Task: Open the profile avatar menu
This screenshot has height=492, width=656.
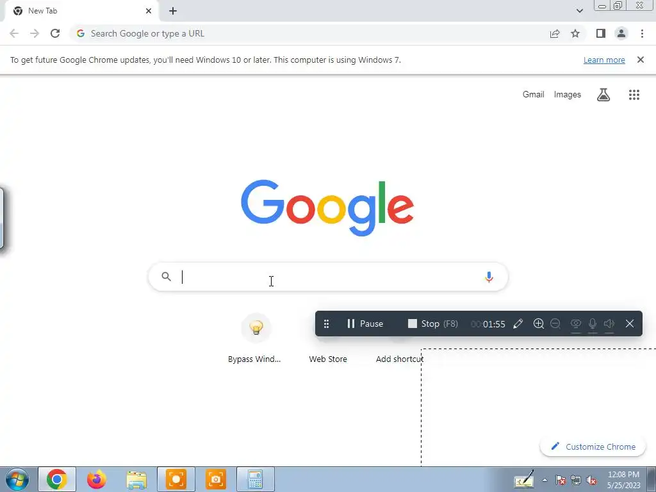Action: (x=621, y=33)
